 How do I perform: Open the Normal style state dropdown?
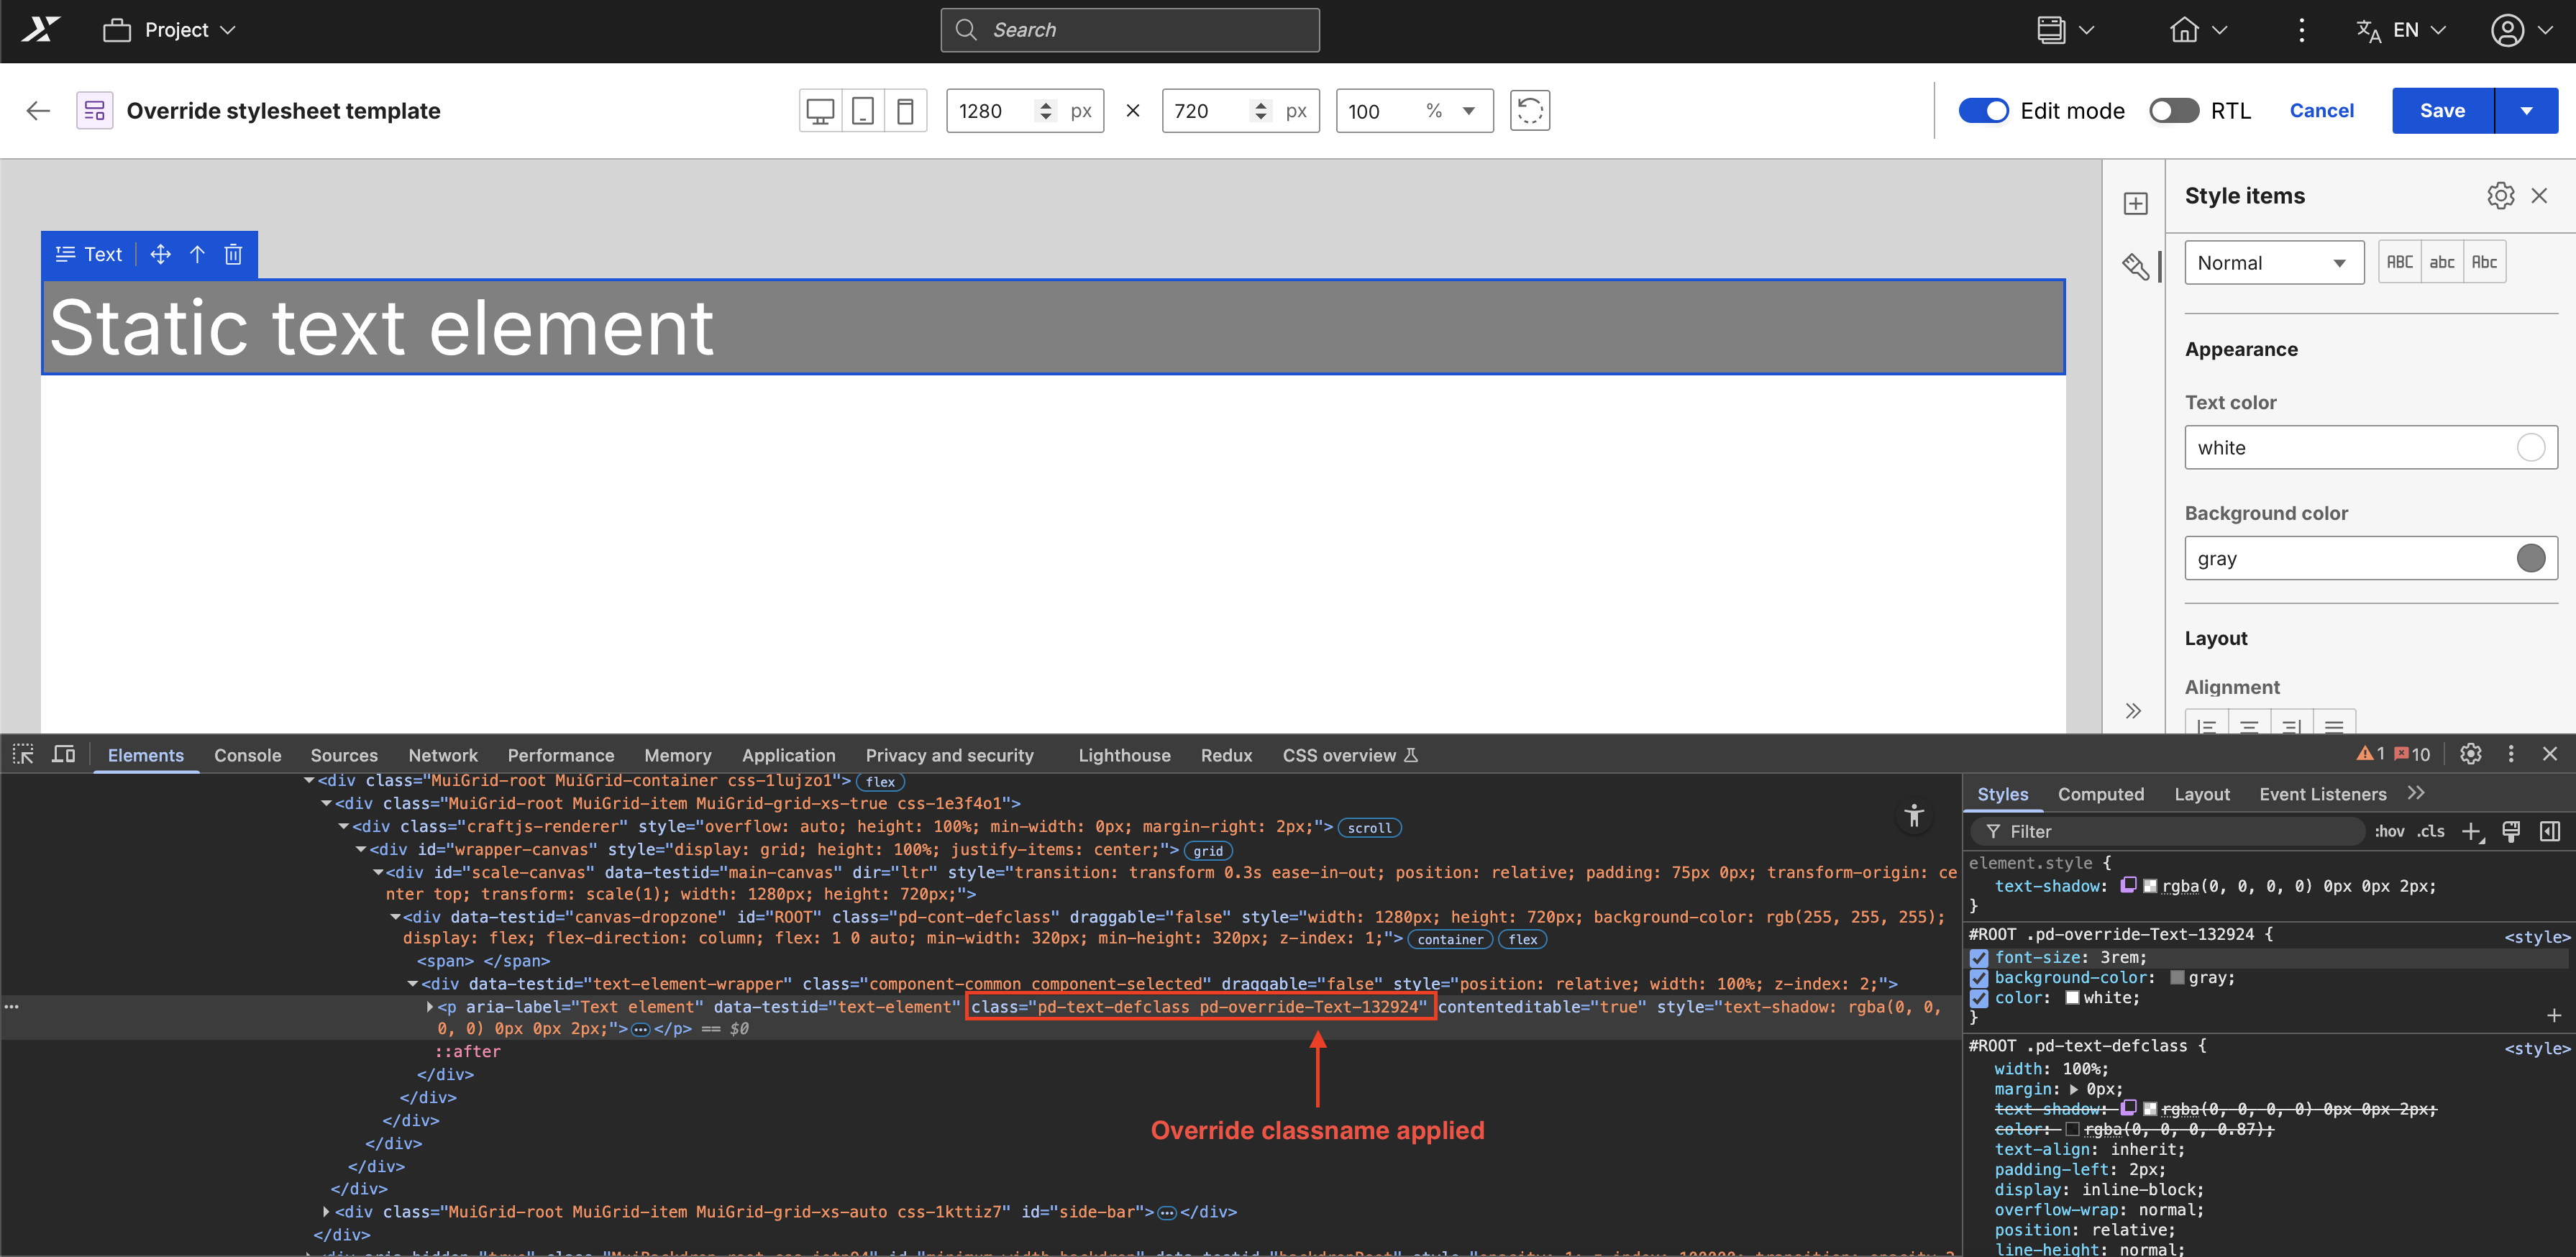[x=2272, y=263]
